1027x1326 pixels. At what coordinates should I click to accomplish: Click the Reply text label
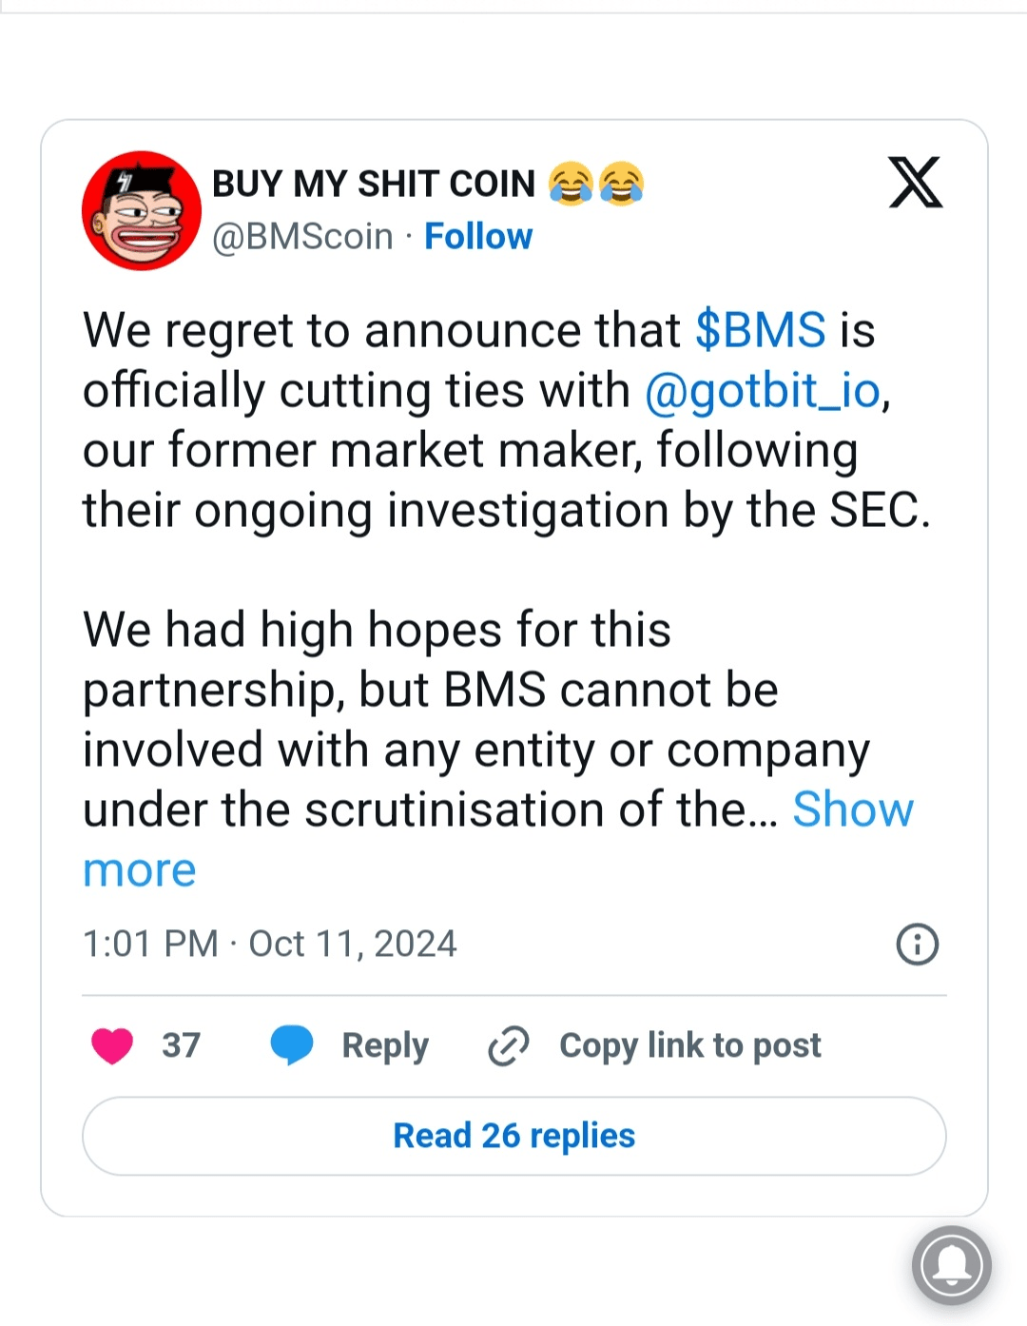point(385,1045)
